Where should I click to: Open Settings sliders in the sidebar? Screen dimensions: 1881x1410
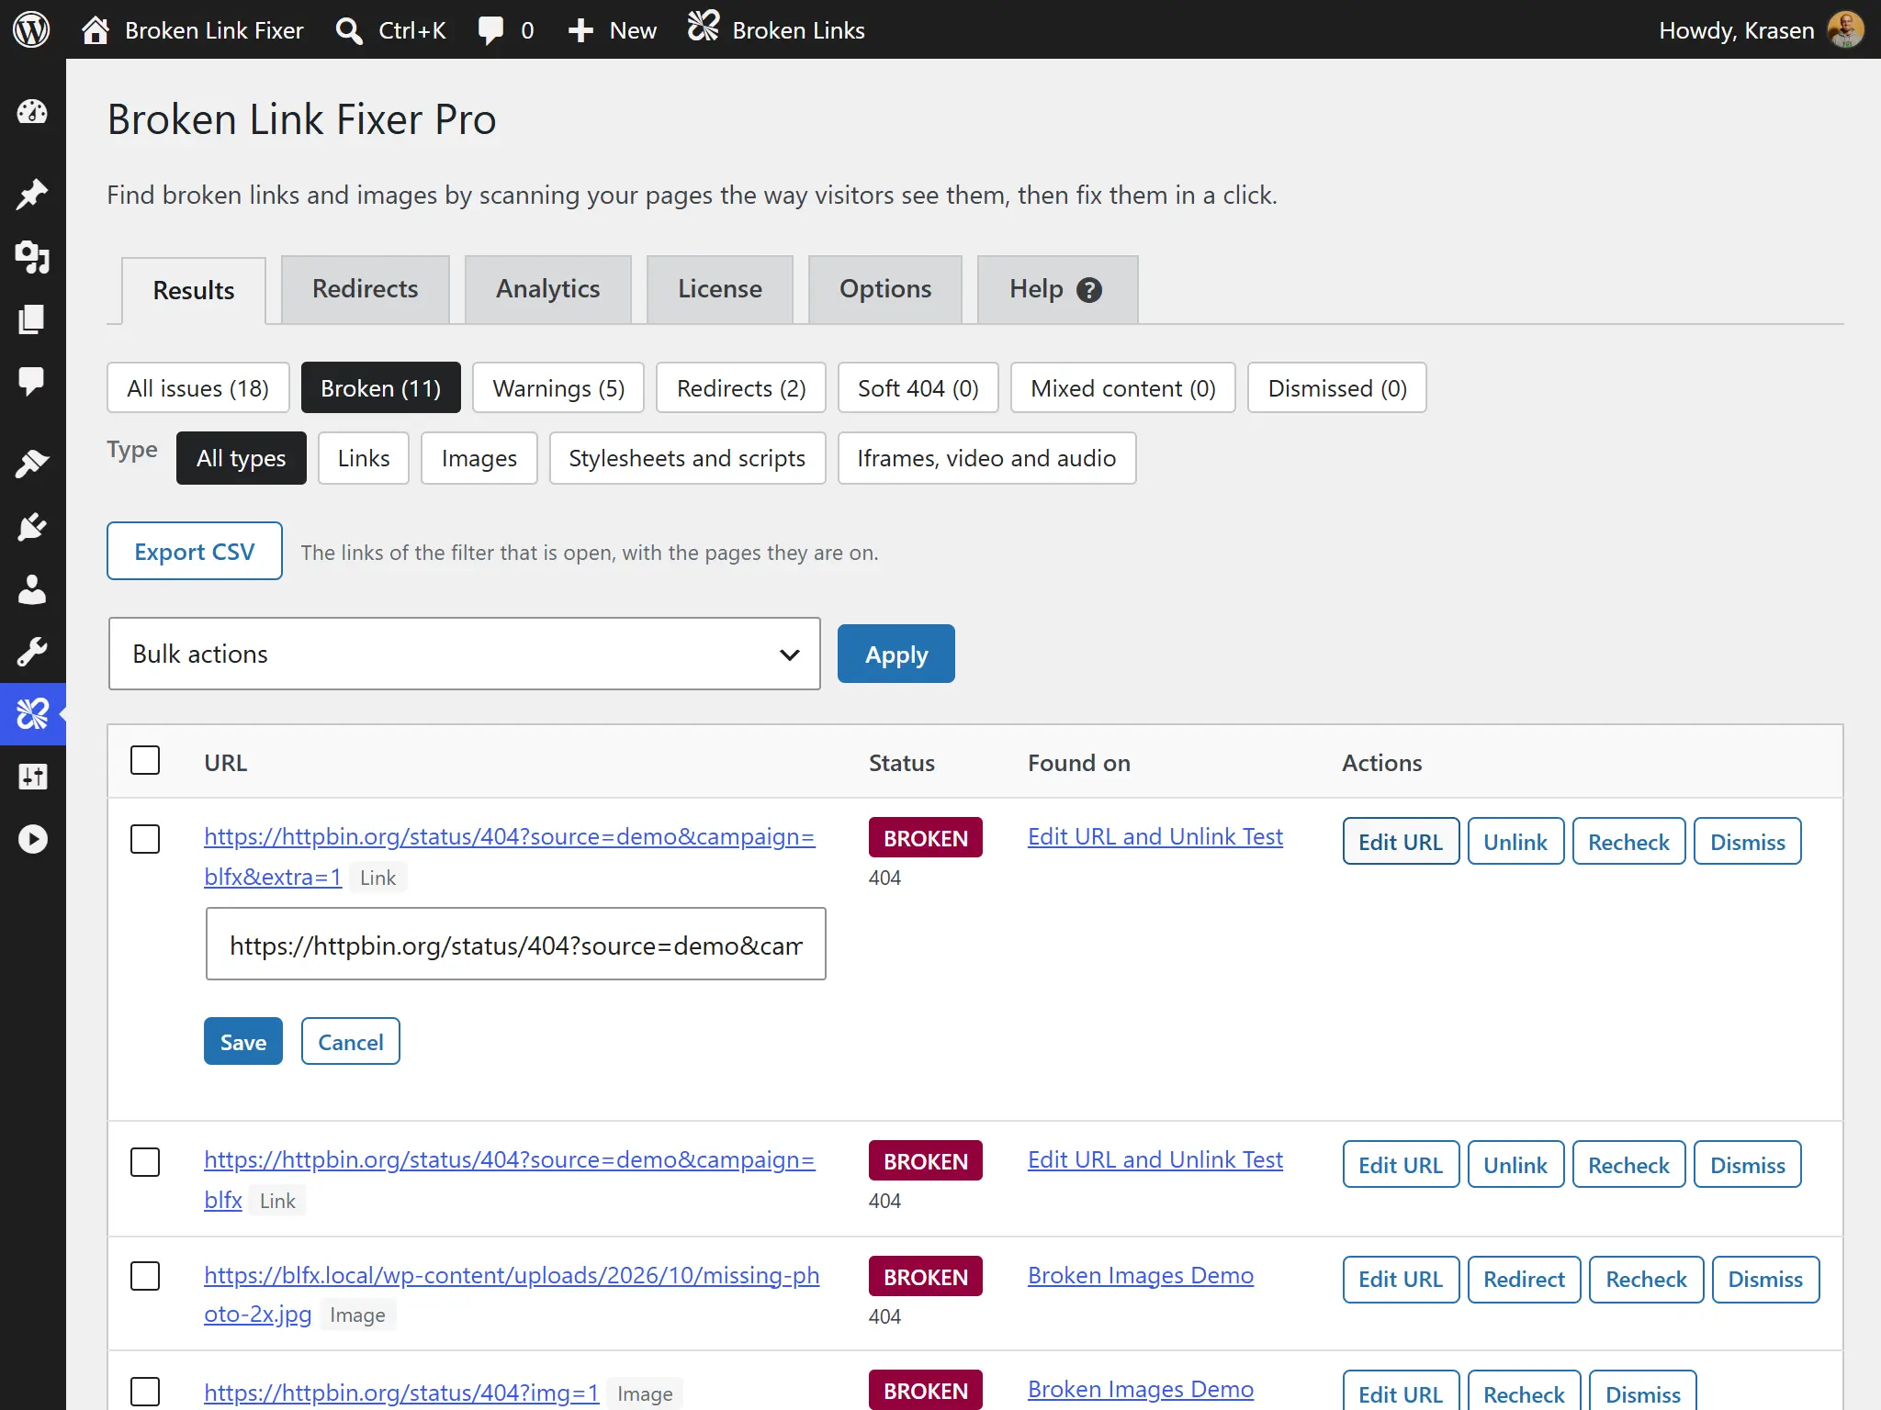tap(32, 777)
